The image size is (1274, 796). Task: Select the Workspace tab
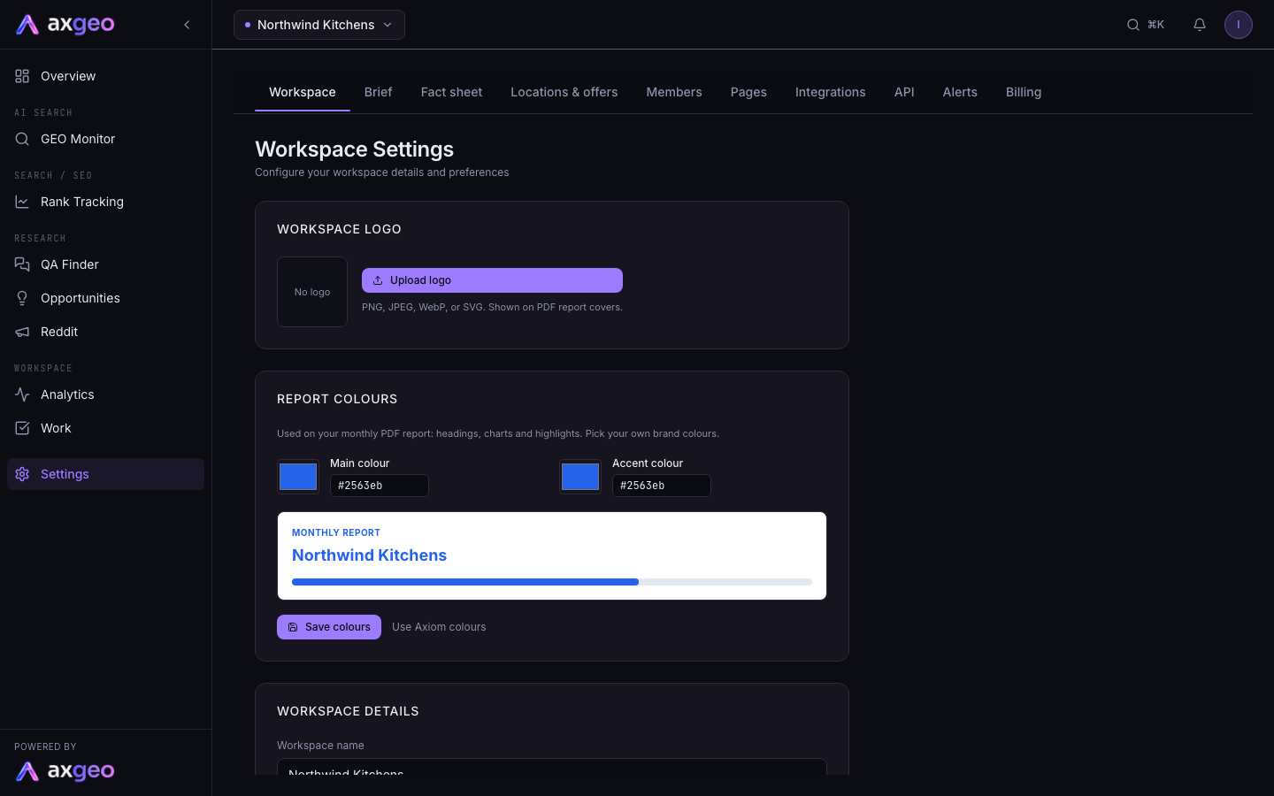303,92
